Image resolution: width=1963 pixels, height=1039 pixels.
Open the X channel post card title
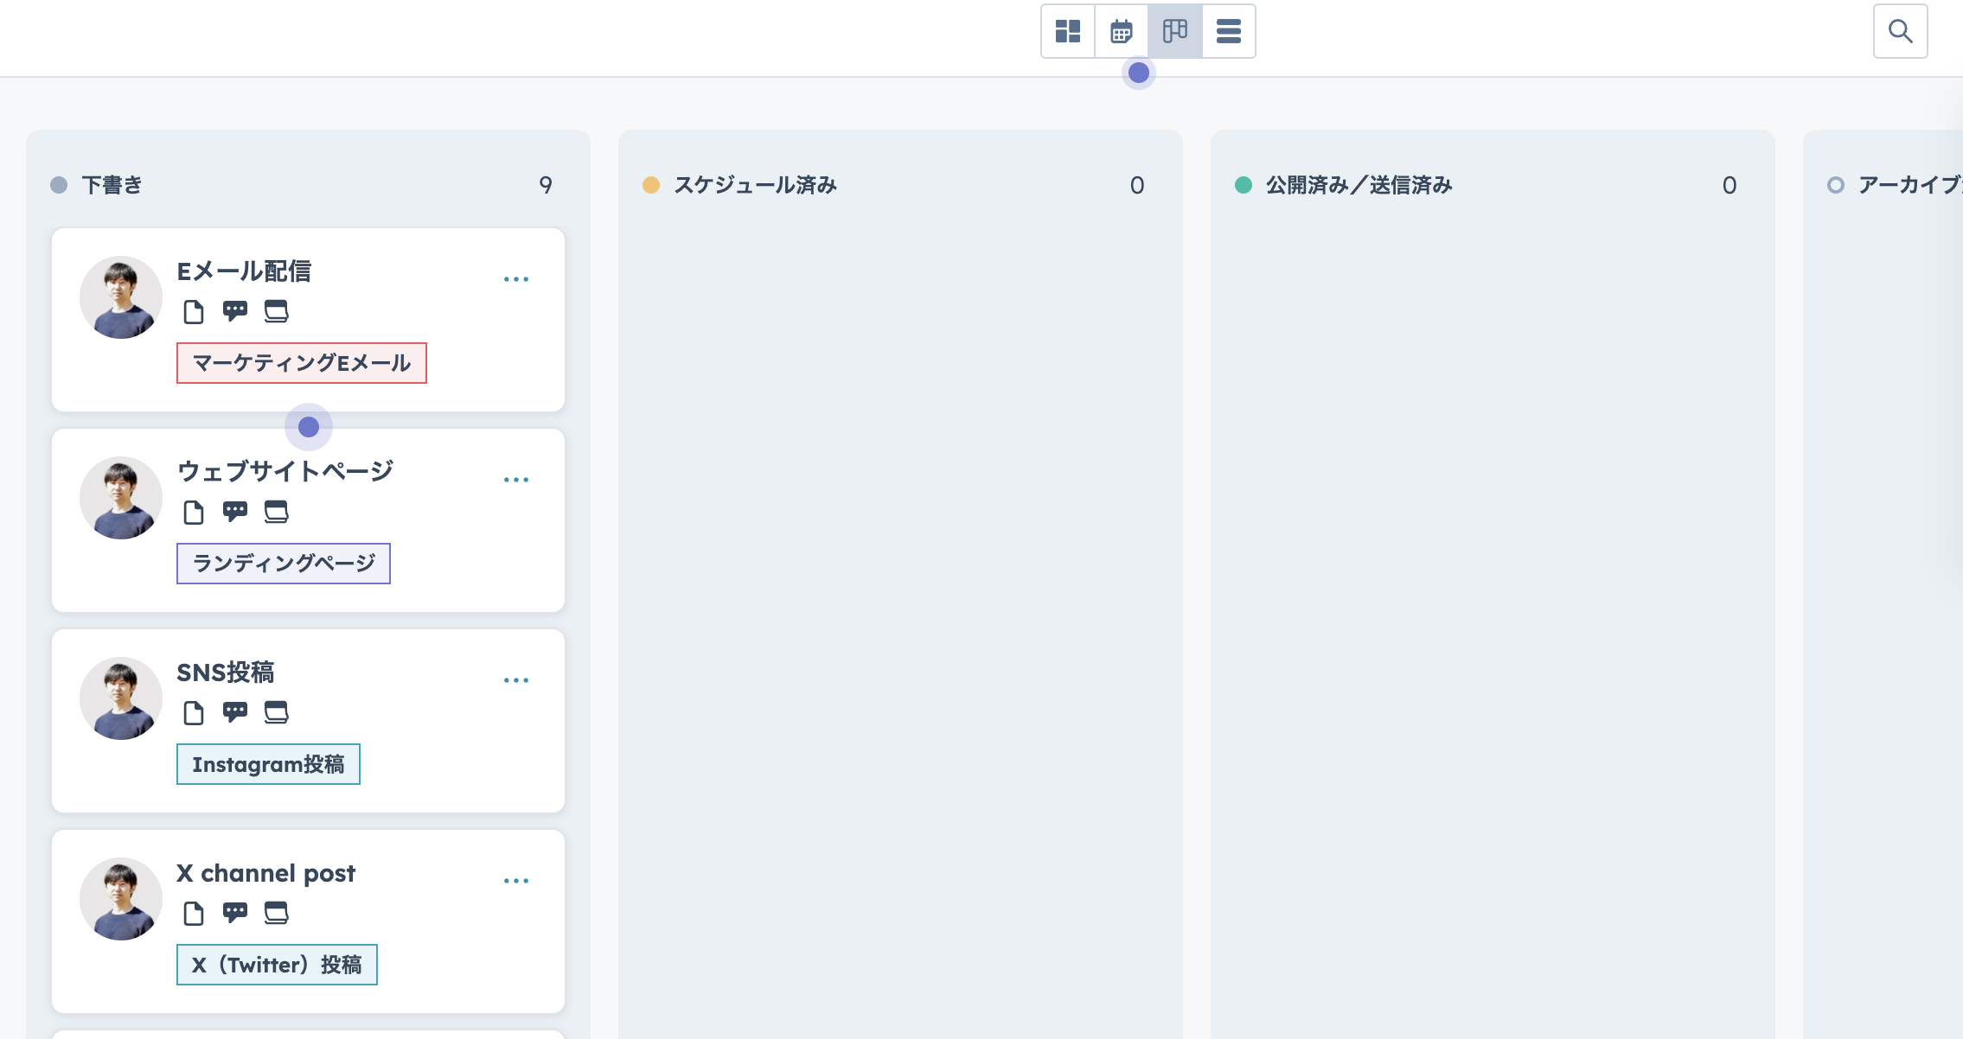pyautogui.click(x=265, y=873)
